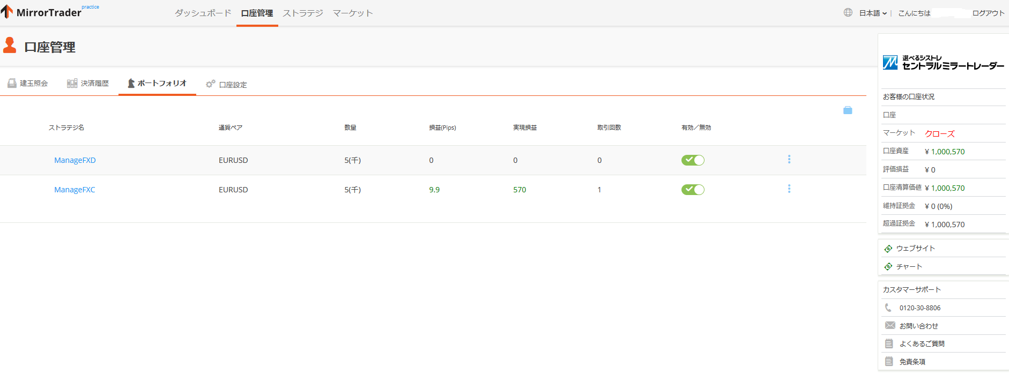Click the green icon next to チャート
Viewport: 1009px width, 374px height.
click(888, 266)
